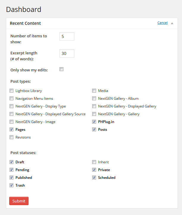Screen dimensions: 182x215
Task: Uncheck the Private post status
Action: click(94, 170)
